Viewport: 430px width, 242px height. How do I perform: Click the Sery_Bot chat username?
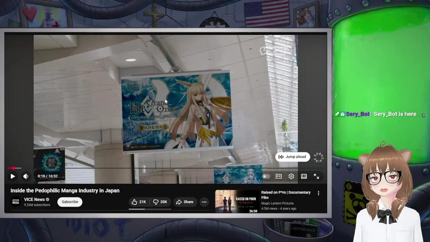point(358,114)
